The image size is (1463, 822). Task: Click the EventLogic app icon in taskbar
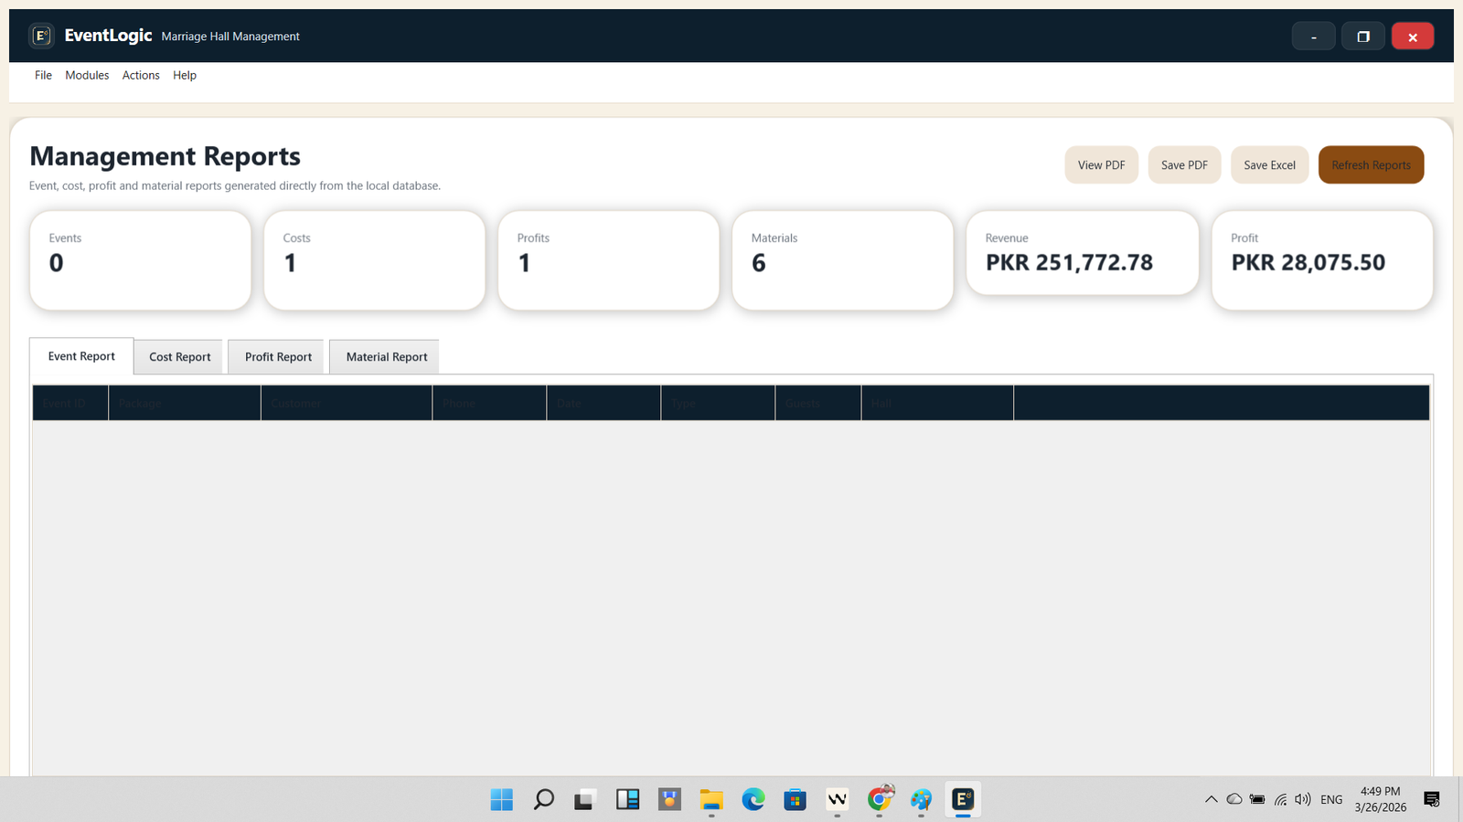pos(963,800)
